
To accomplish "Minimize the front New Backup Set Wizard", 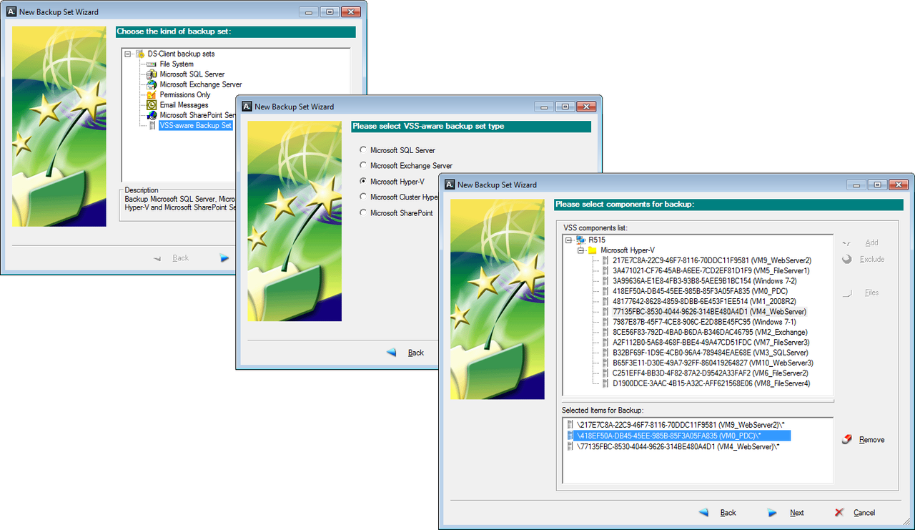I will point(858,185).
